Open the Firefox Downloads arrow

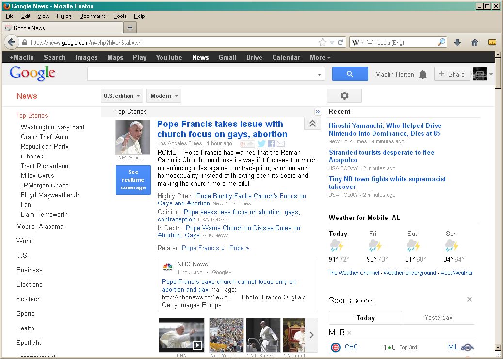[x=457, y=42]
